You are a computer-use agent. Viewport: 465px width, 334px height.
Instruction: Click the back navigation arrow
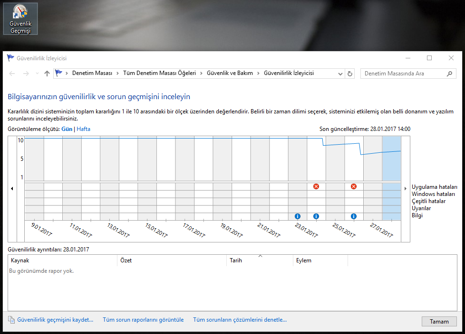11,74
